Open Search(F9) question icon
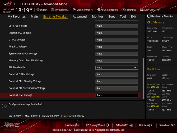The height and width of the screenshot is (133, 177). pyautogui.click(x=123, y=10)
